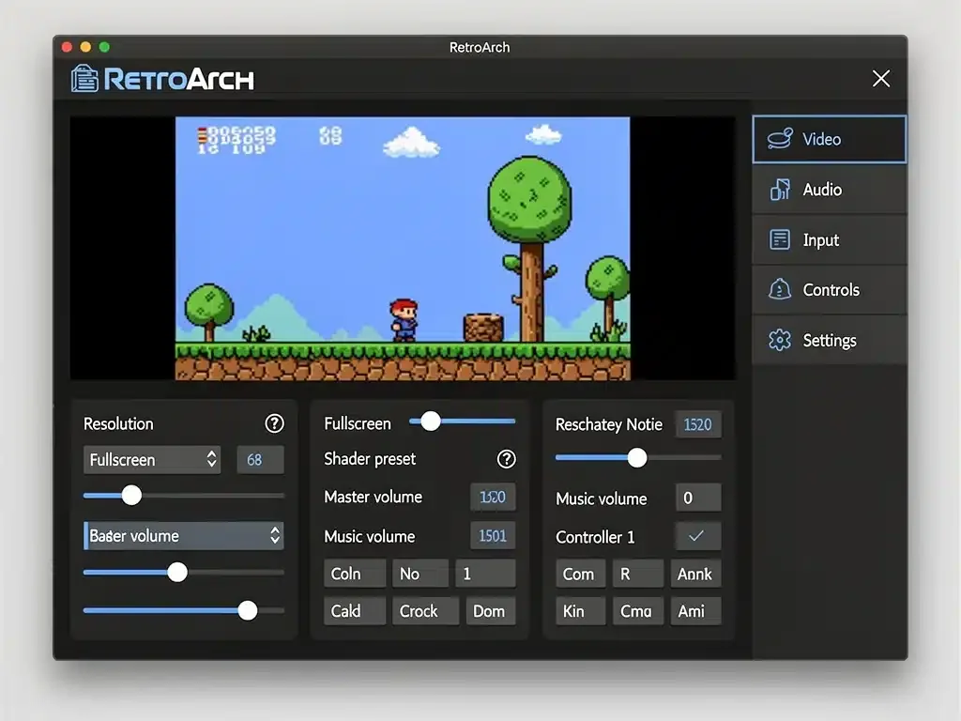Switch to the Audio tab
961x721 pixels.
coord(830,190)
